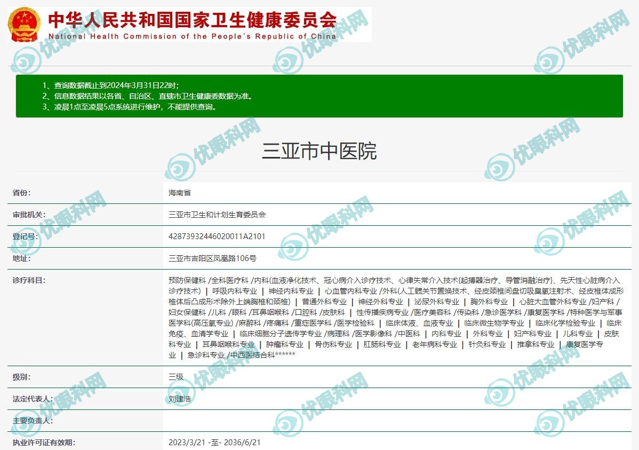
Task: Click the notice line about provincial health commission data
Action: 147,96
